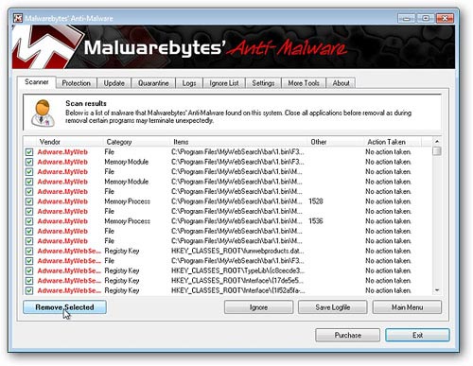Viewport: 473px width, 366px height.
Task: Click the scroll up arrow of results list
Action: pyautogui.click(x=437, y=142)
